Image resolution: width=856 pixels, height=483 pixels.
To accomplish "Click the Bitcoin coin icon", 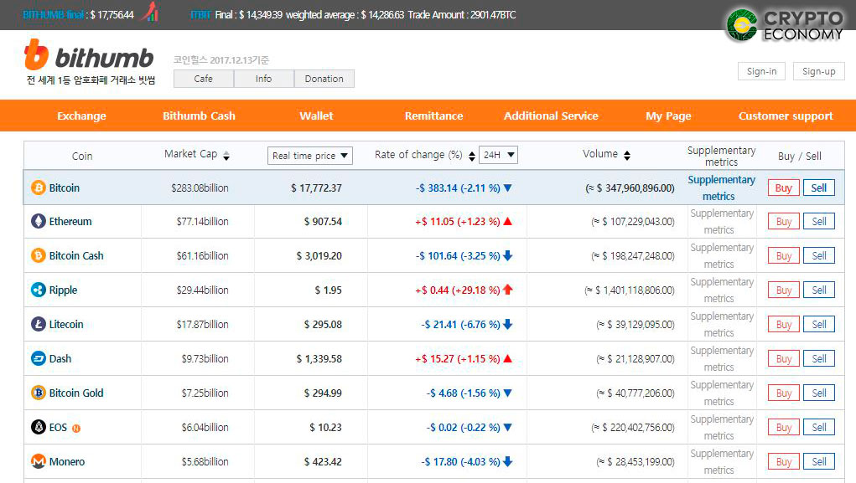I will point(39,188).
